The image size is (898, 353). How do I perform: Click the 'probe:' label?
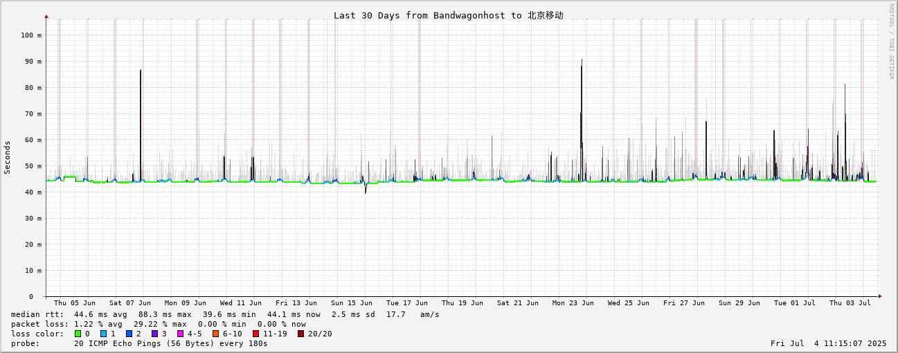click(26, 343)
